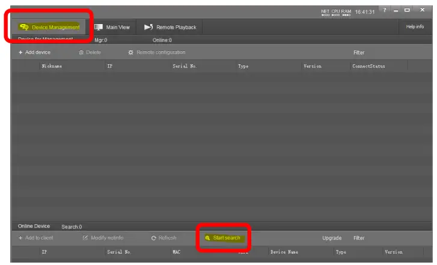Click the magnifier icon beside Start search

(207, 238)
